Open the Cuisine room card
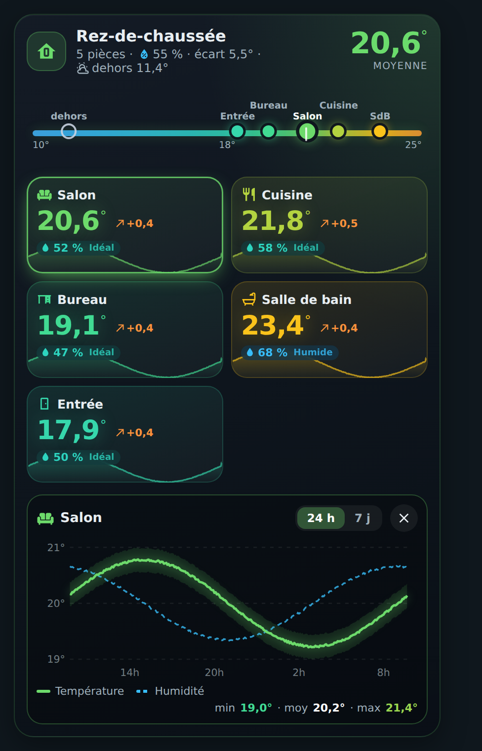Screen dimensions: 482x751 (x=329, y=225)
